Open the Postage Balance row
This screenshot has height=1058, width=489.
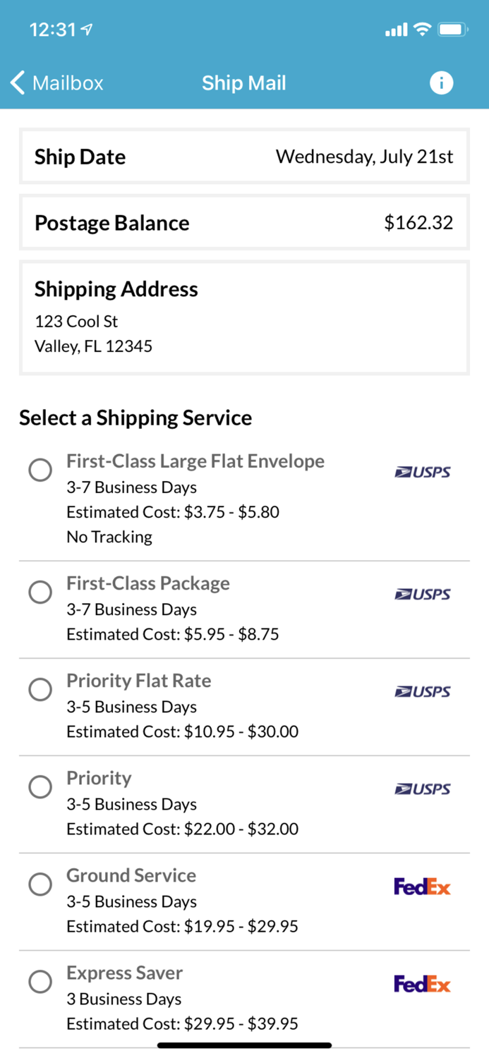(x=244, y=223)
